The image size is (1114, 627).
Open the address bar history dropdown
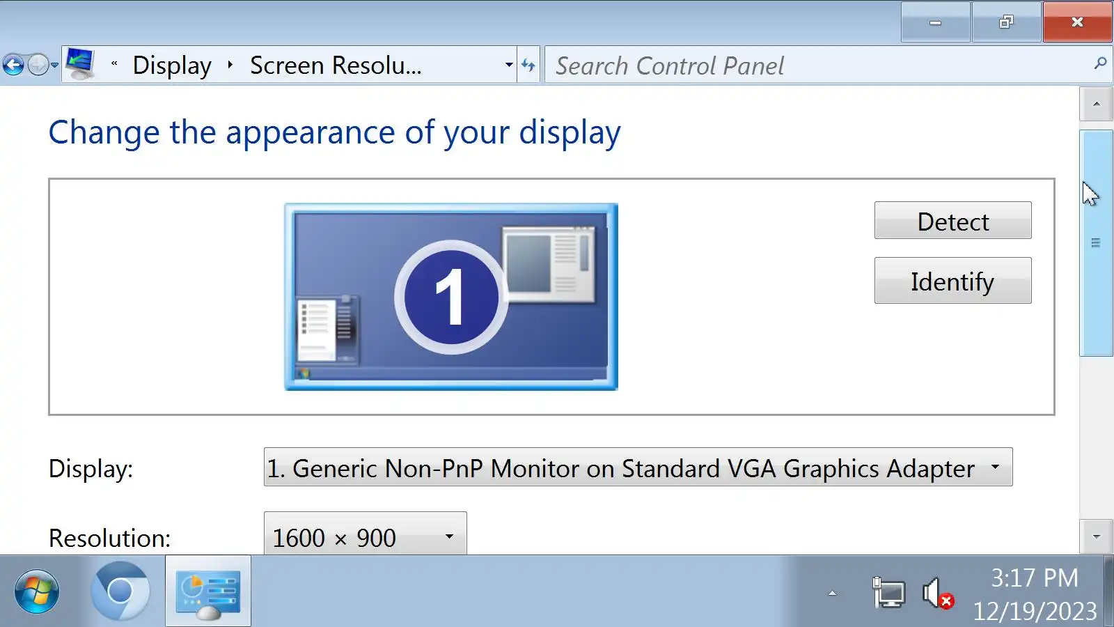509,65
